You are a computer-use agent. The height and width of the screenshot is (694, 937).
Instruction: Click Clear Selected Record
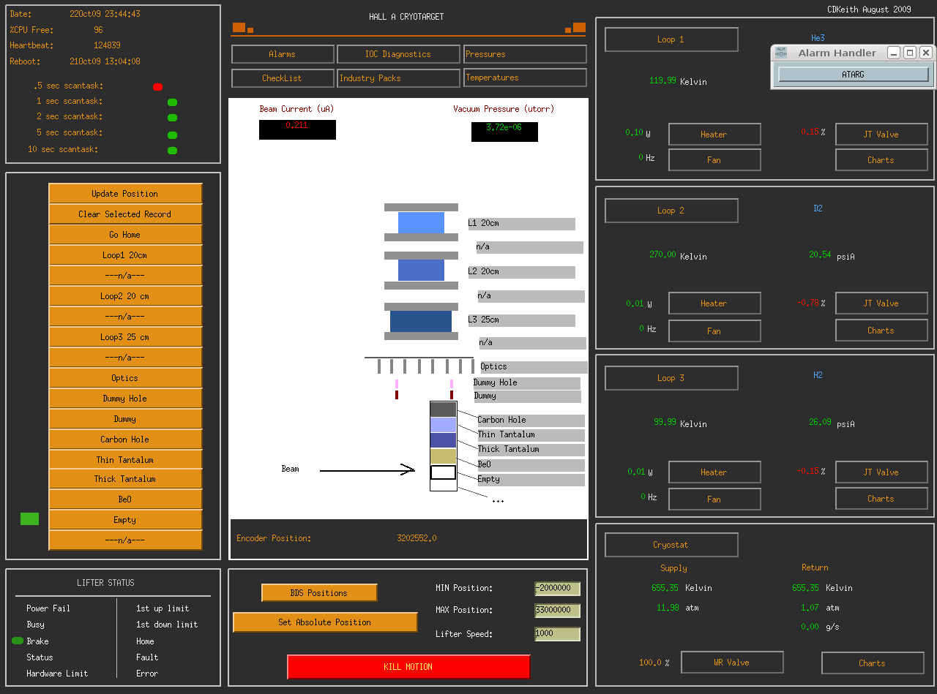coord(125,214)
